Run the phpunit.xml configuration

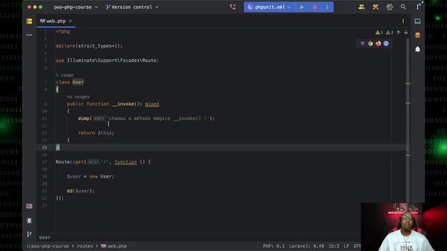pos(302,7)
